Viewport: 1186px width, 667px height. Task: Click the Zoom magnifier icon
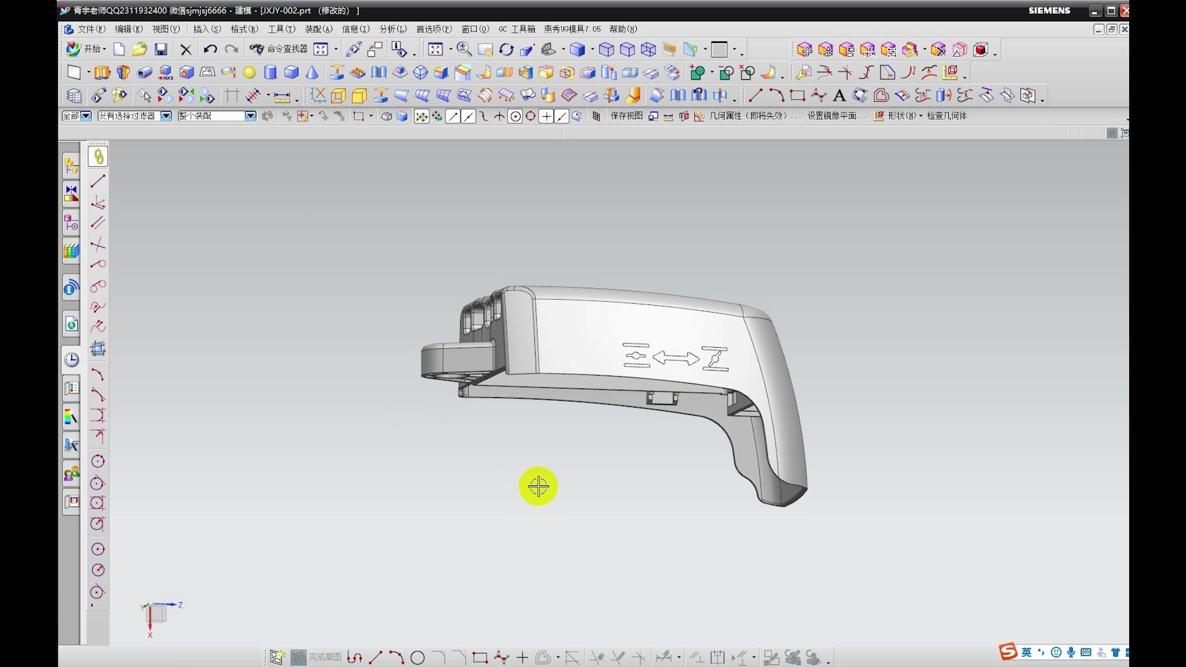pos(465,49)
